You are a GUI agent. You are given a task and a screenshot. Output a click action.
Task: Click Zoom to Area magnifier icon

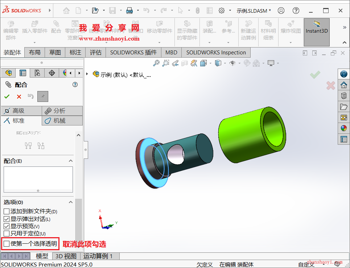click(166, 63)
